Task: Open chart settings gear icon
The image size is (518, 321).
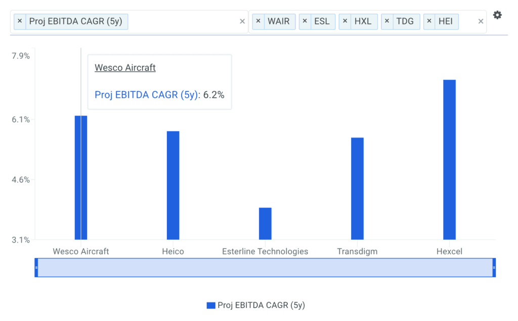Action: (497, 15)
